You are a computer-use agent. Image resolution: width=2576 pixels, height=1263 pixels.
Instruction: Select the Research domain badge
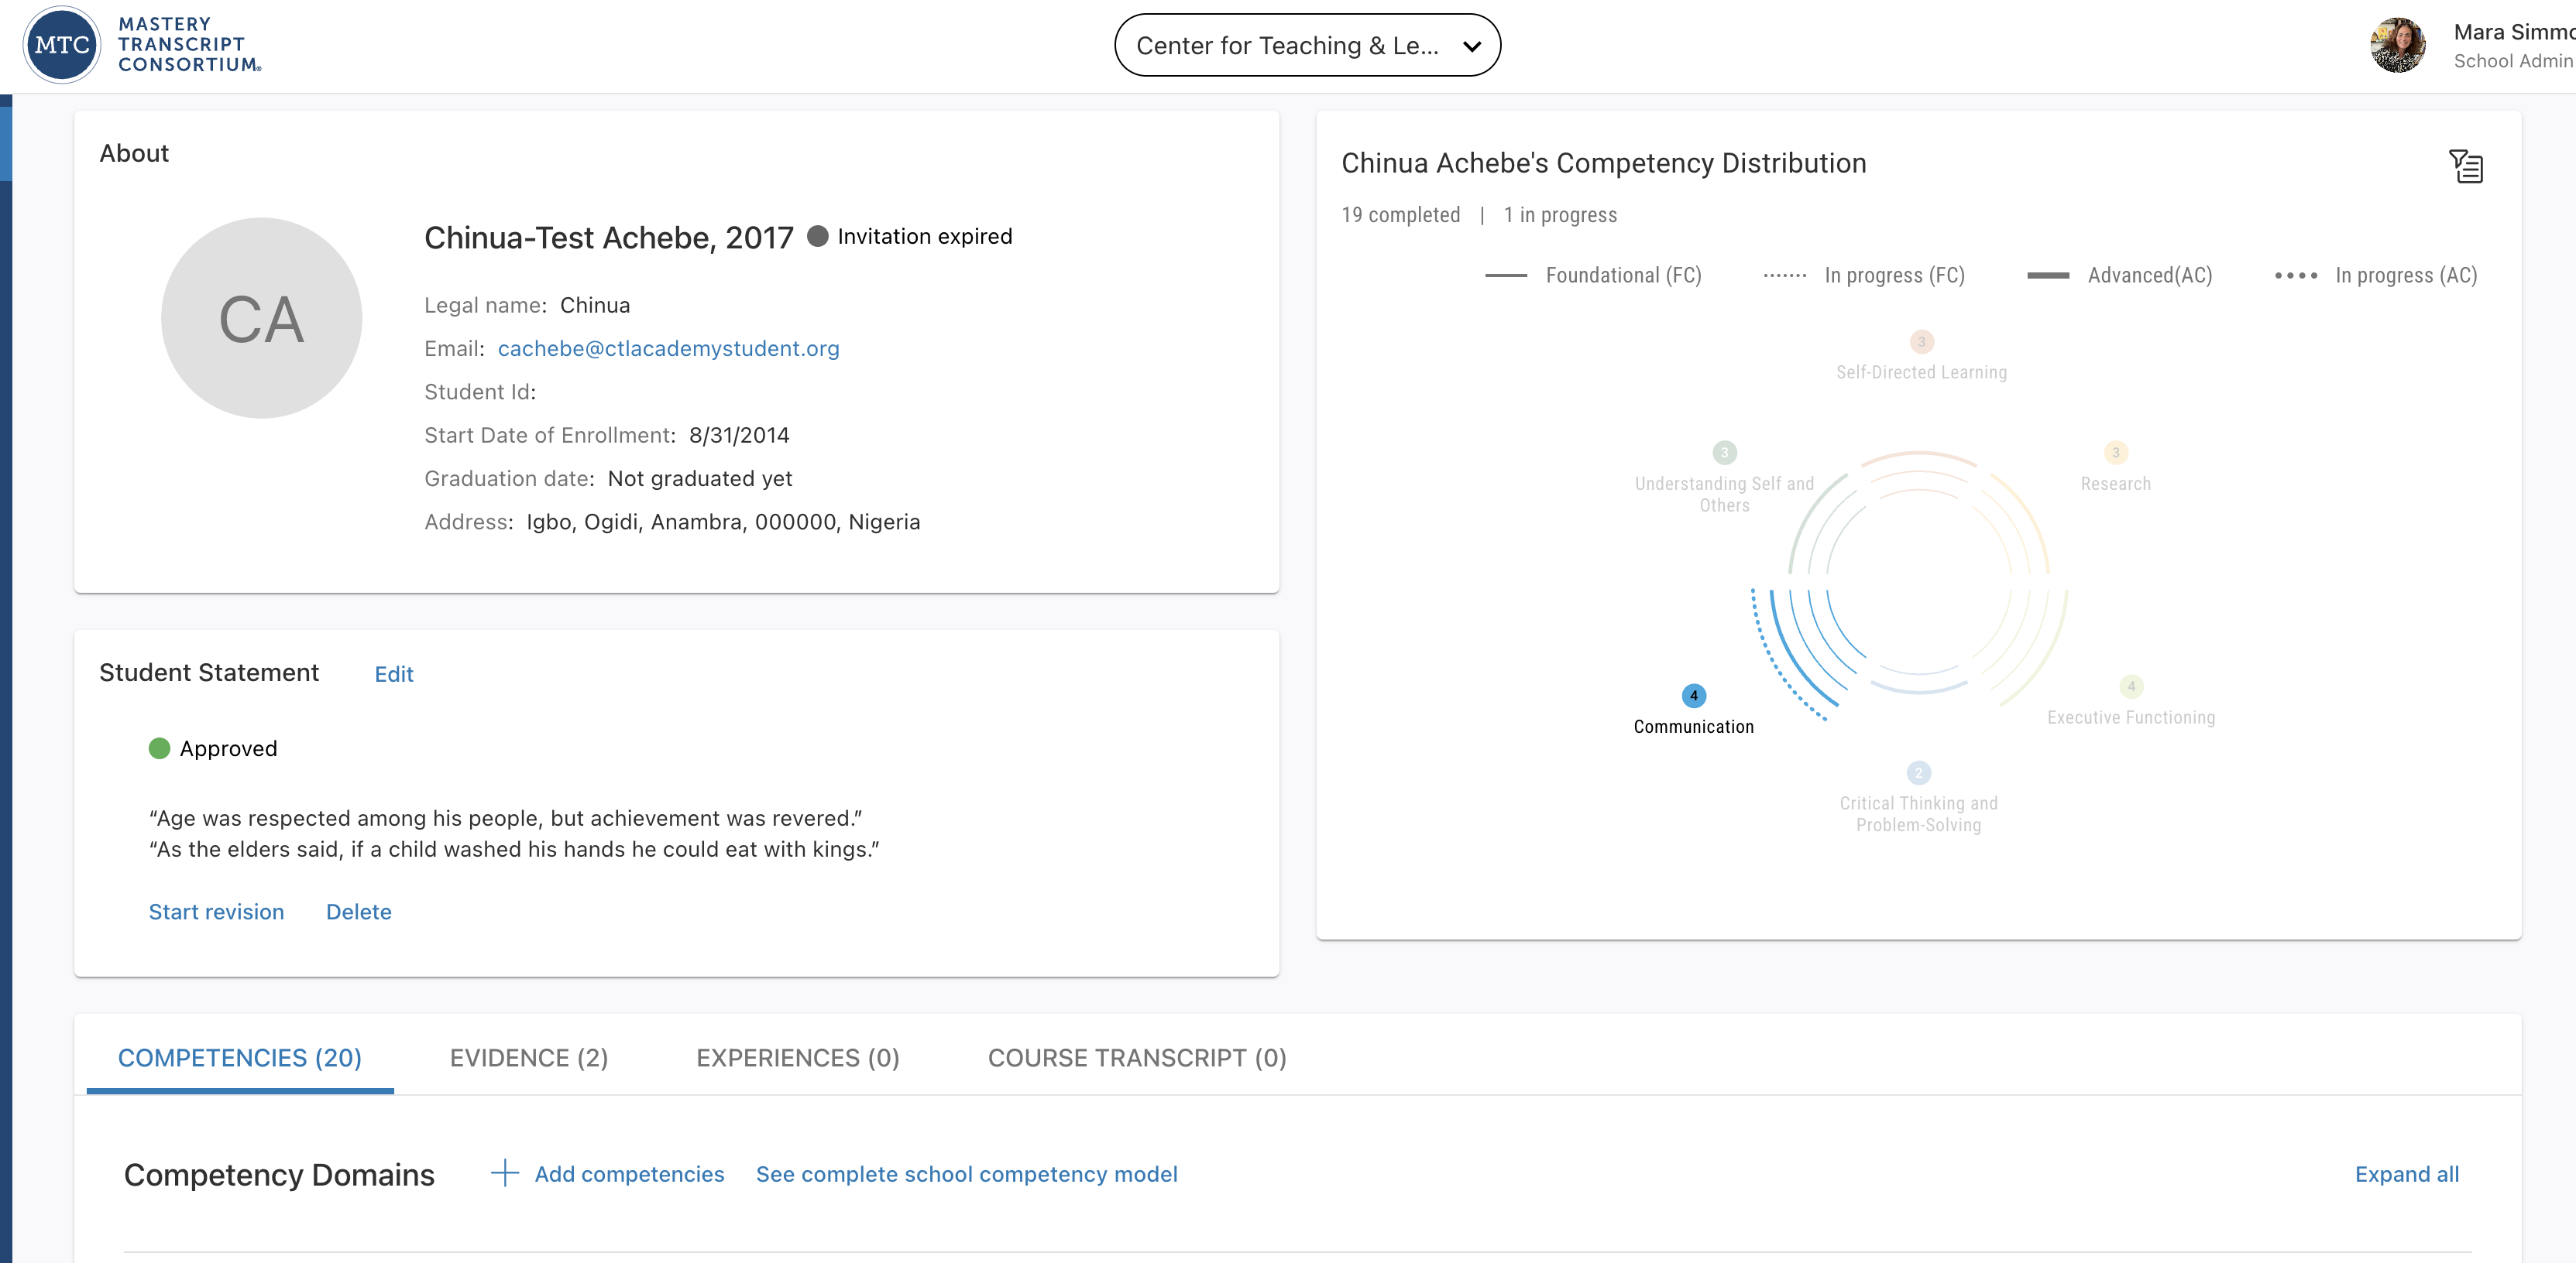pos(2115,453)
